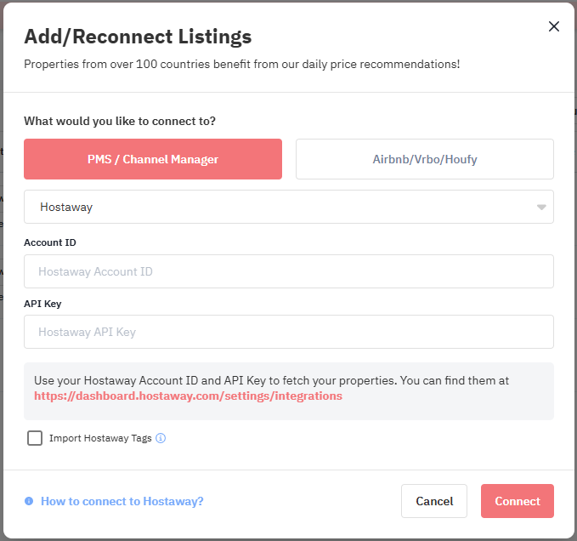Focus the Hostaway Account ID field
577x541 pixels.
(x=289, y=271)
